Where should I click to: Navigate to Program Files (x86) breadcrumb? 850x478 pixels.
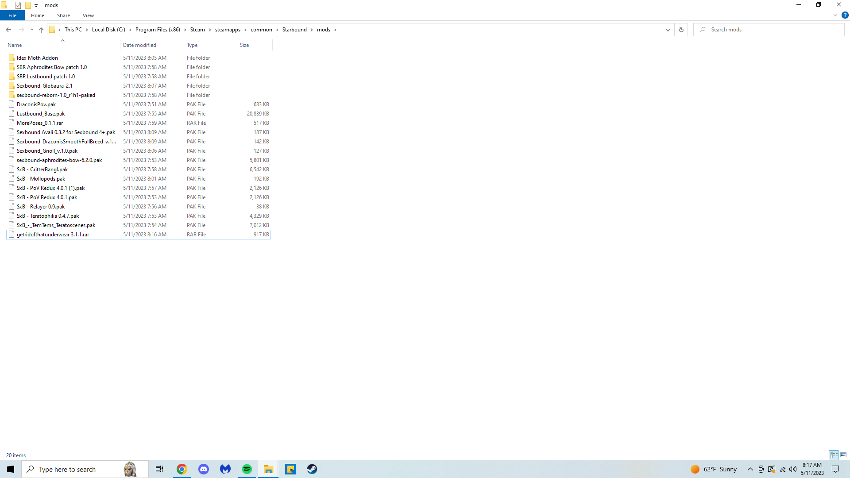pyautogui.click(x=158, y=30)
